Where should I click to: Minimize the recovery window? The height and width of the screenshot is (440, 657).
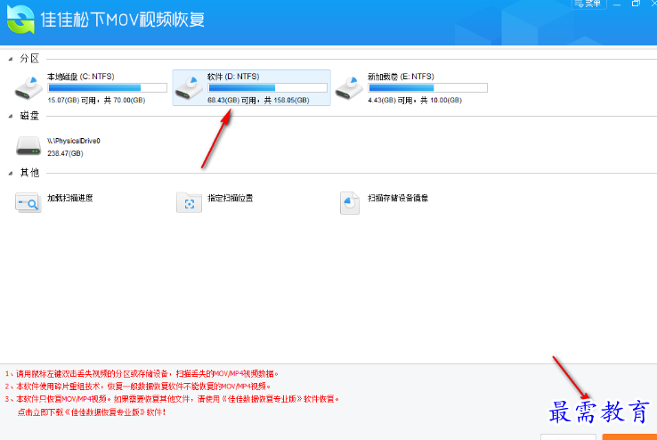coord(617,4)
